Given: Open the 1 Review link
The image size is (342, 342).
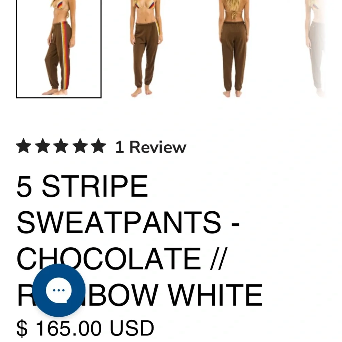Looking at the screenshot, I should 151,147.
